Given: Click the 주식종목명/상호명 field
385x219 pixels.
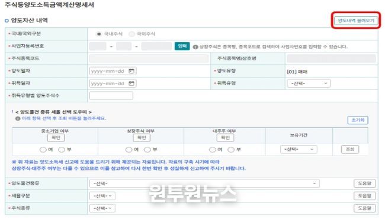Looking at the screenshot, I should click(x=331, y=59).
